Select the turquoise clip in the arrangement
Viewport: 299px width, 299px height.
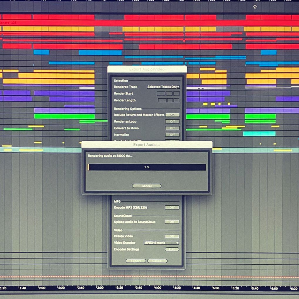259,134
